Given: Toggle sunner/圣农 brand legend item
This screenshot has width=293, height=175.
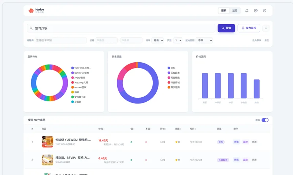Looking at the screenshot, I should (x=79, y=87).
